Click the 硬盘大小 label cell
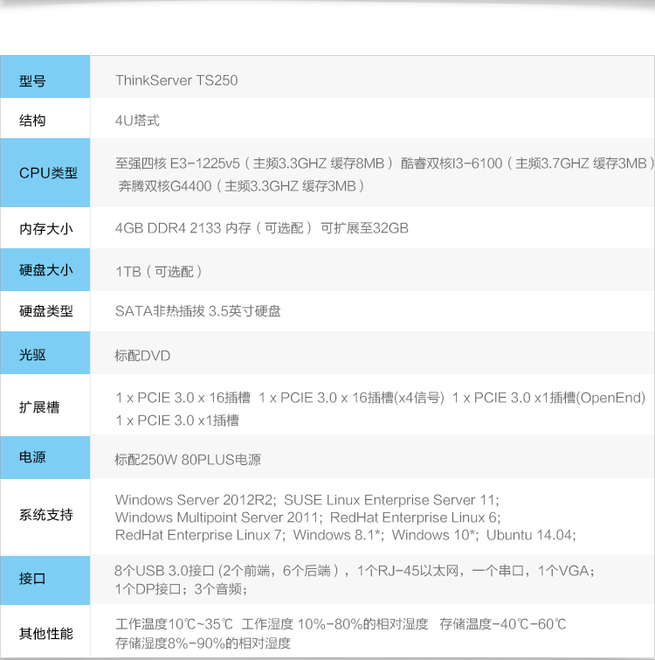Image resolution: width=655 pixels, height=660 pixels. [45, 271]
